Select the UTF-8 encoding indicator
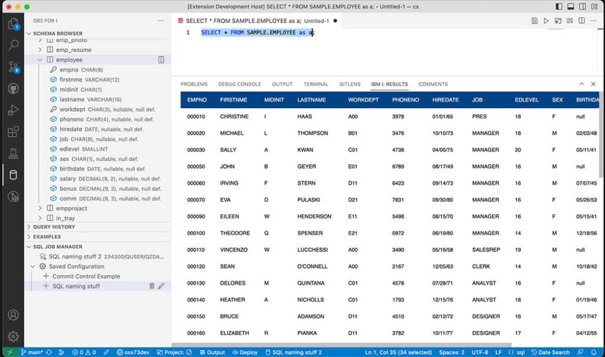The image size is (605, 357). point(480,352)
